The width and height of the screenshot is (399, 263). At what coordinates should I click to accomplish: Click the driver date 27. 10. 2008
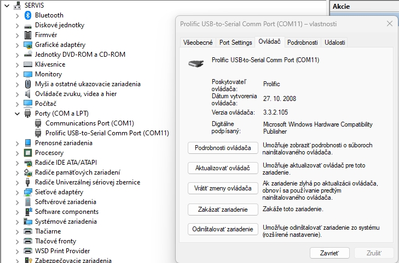click(x=279, y=99)
